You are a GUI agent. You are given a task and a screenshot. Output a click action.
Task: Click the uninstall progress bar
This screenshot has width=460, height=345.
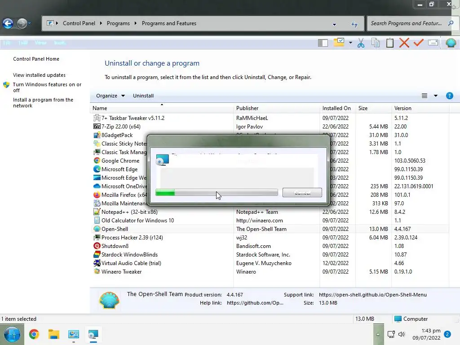[x=217, y=192]
